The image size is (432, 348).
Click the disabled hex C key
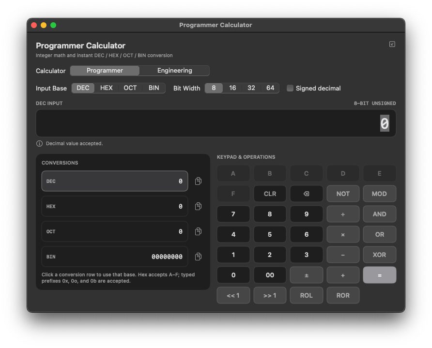[x=307, y=173]
